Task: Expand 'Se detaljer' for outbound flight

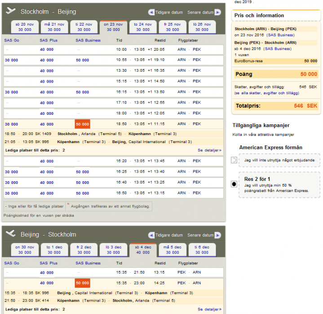Action: pyautogui.click(x=209, y=150)
